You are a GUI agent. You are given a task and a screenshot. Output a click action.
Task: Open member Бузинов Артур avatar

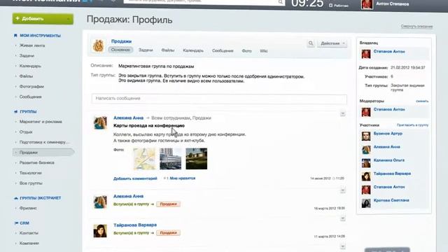pyautogui.click(x=366, y=136)
